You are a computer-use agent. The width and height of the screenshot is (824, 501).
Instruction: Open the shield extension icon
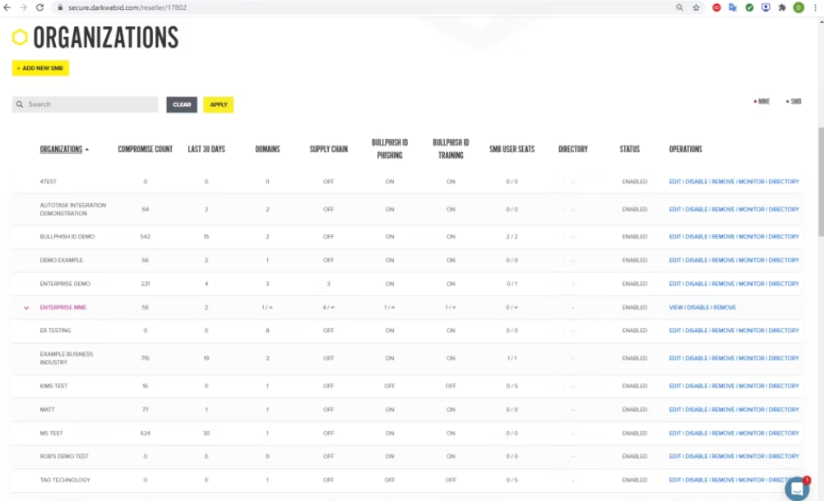[x=766, y=7]
